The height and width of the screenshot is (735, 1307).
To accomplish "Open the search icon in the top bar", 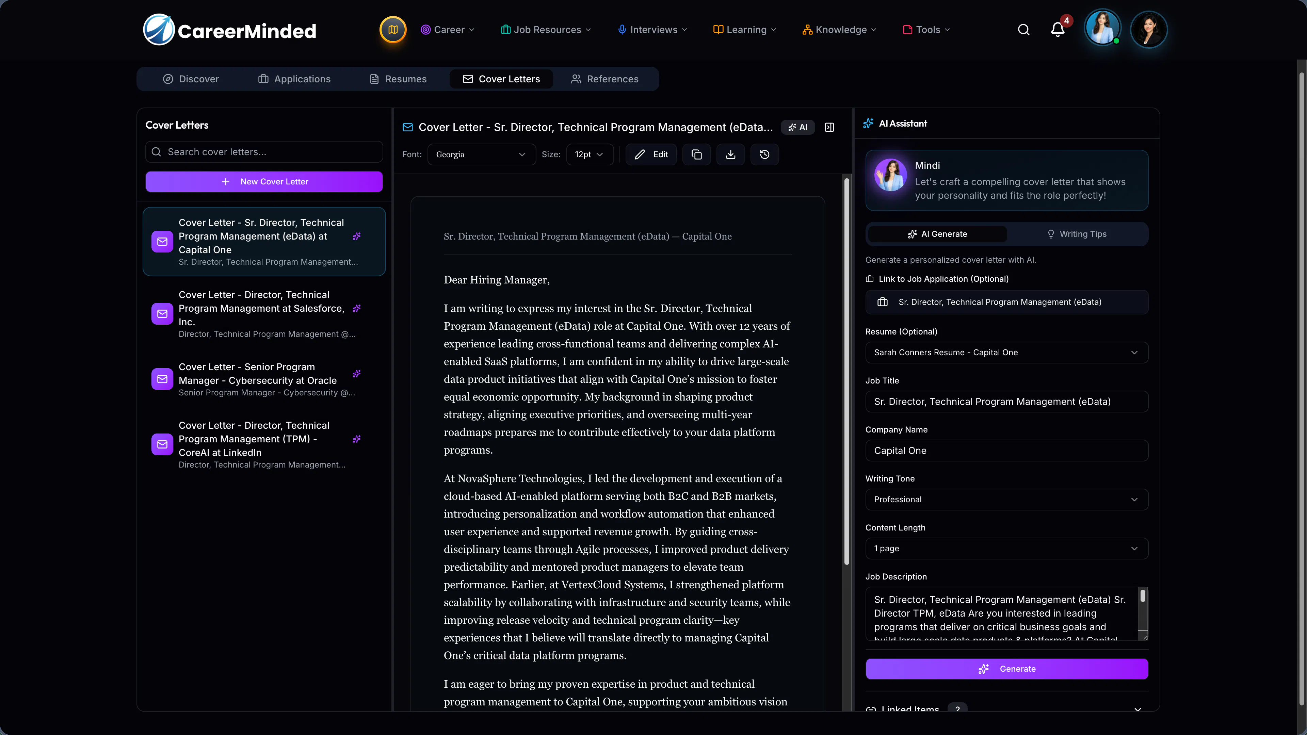I will click(x=1023, y=30).
